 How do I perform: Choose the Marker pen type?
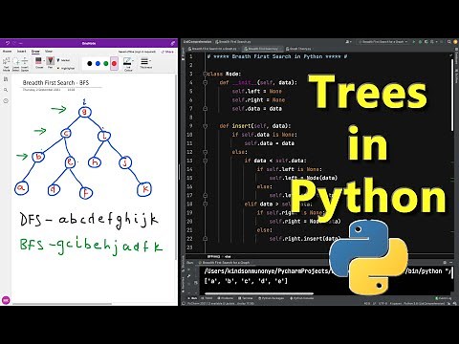click(64, 60)
